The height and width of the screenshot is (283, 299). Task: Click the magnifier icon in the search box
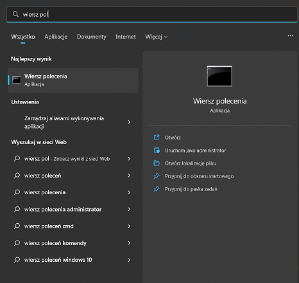(15, 14)
